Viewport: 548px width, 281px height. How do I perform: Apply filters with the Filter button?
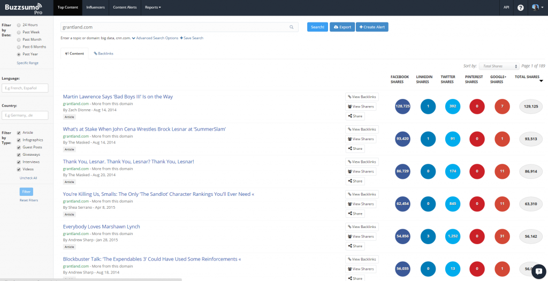pos(26,192)
